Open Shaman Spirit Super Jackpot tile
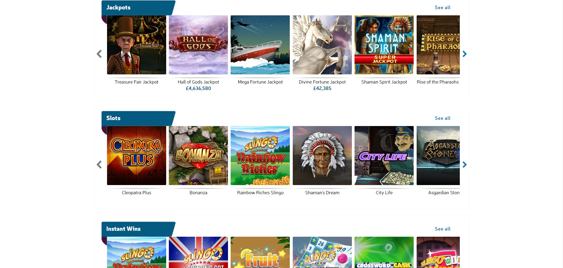The image size is (563, 268). (384, 45)
